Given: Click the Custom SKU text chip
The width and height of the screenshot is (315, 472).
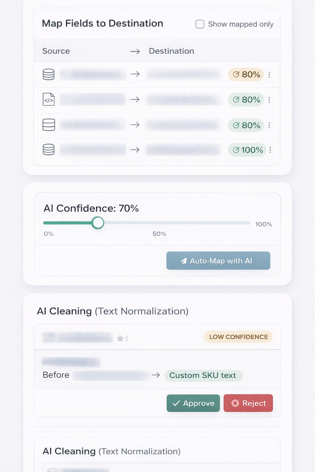Looking at the screenshot, I should click(203, 375).
